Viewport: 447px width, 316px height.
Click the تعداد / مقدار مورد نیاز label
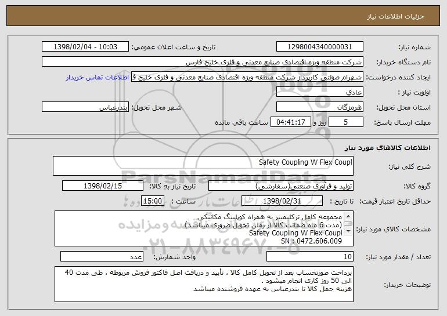(398, 257)
